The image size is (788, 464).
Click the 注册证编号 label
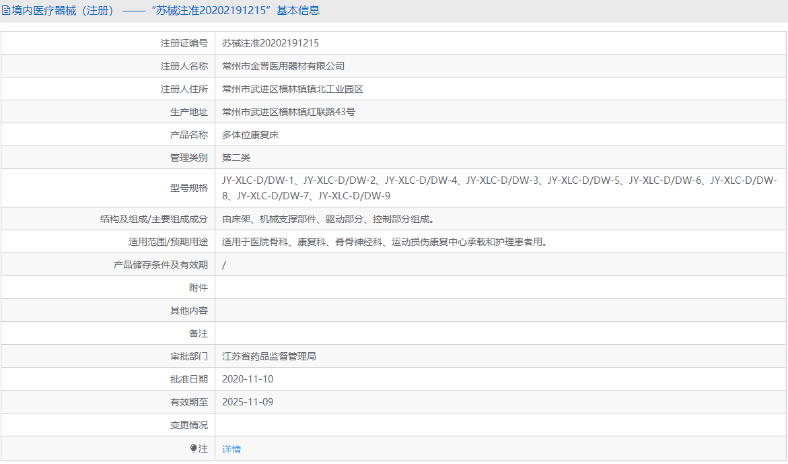[184, 43]
